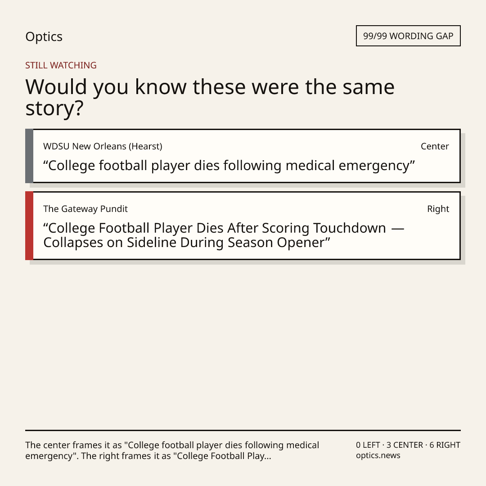
Task: Click the '3 CENTER' coverage count
Action: coord(405,445)
